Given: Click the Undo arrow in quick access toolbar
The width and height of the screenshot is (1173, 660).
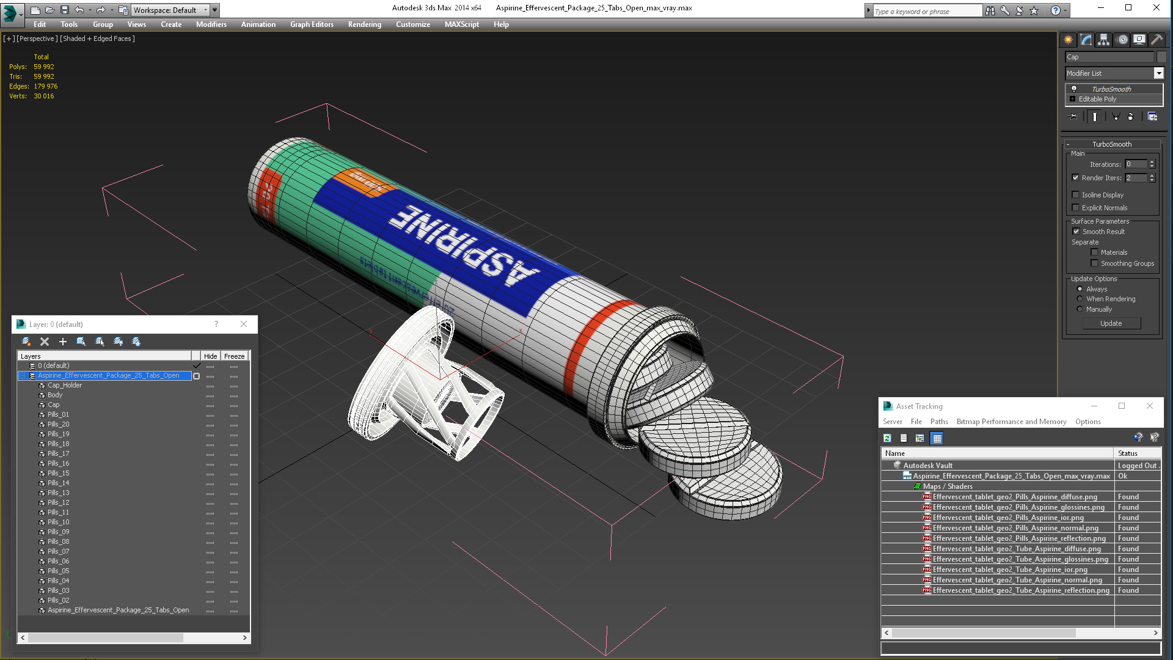Looking at the screenshot, I should pyautogui.click(x=79, y=10).
